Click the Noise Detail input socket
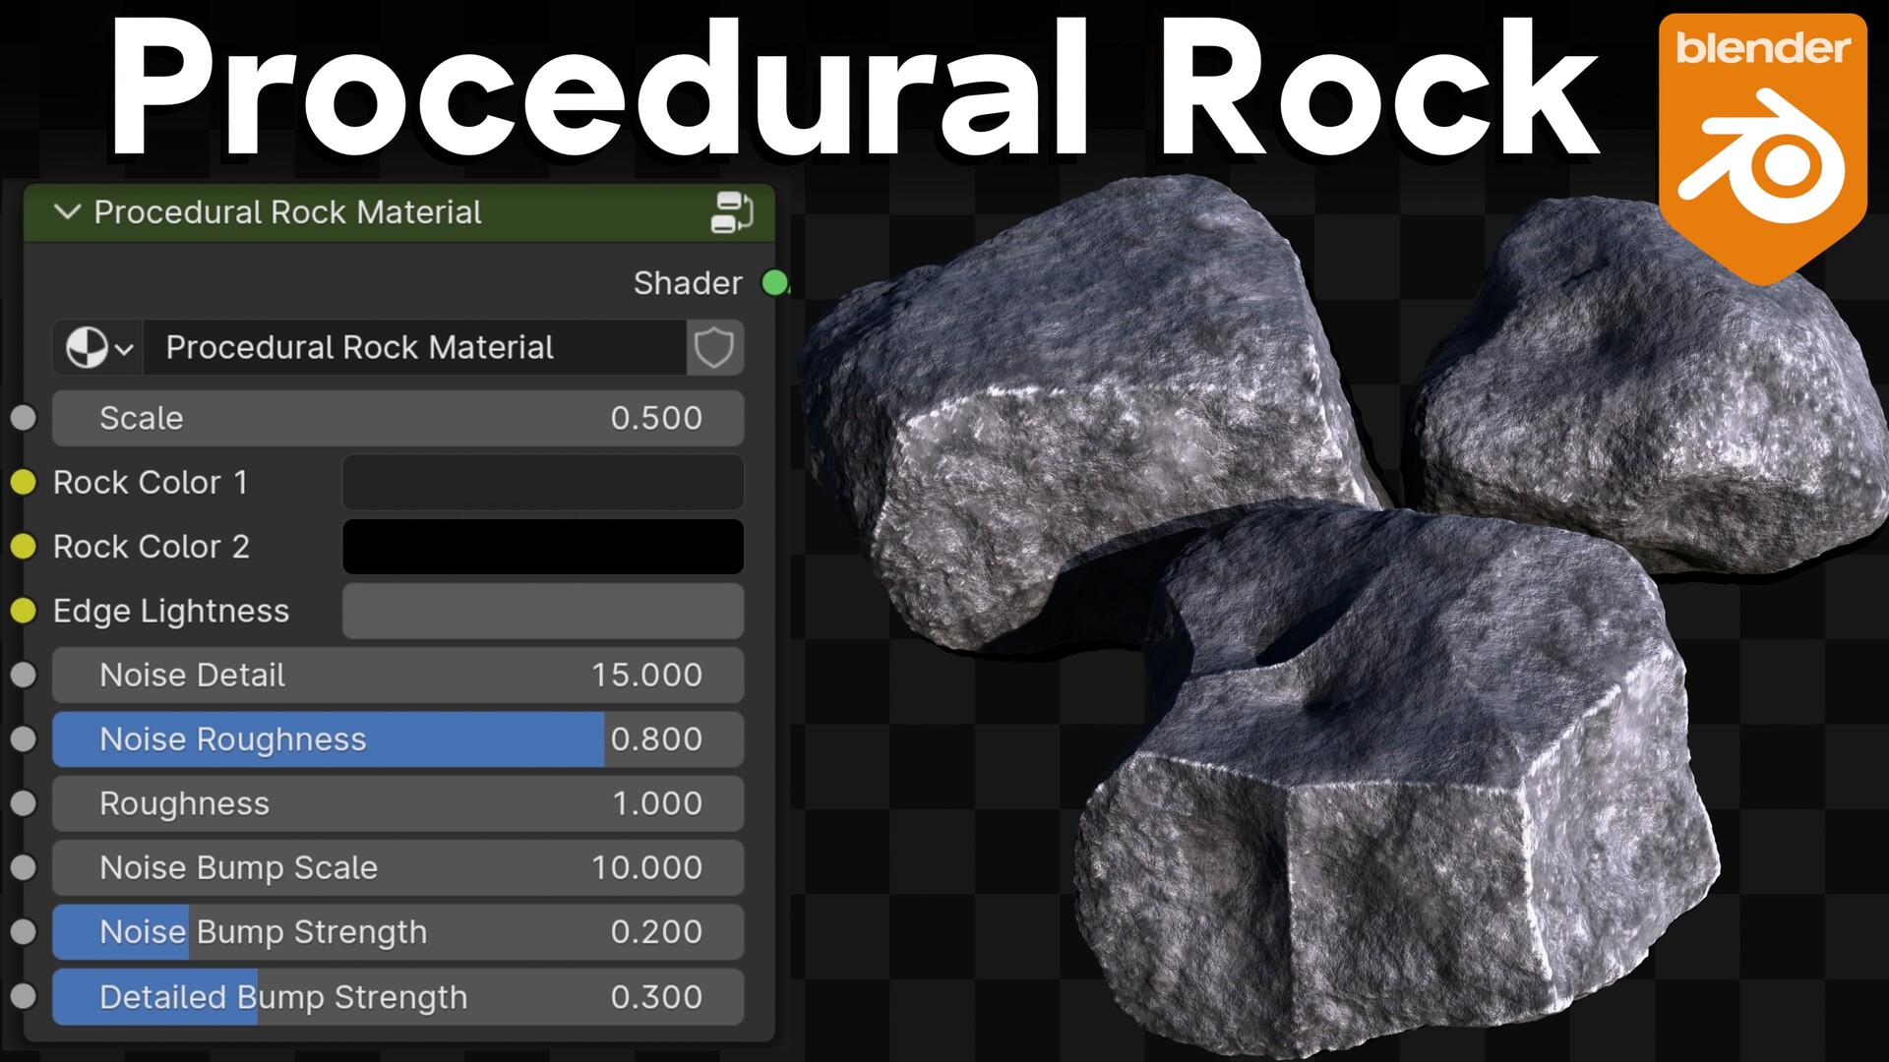This screenshot has width=1889, height=1062. [24, 675]
